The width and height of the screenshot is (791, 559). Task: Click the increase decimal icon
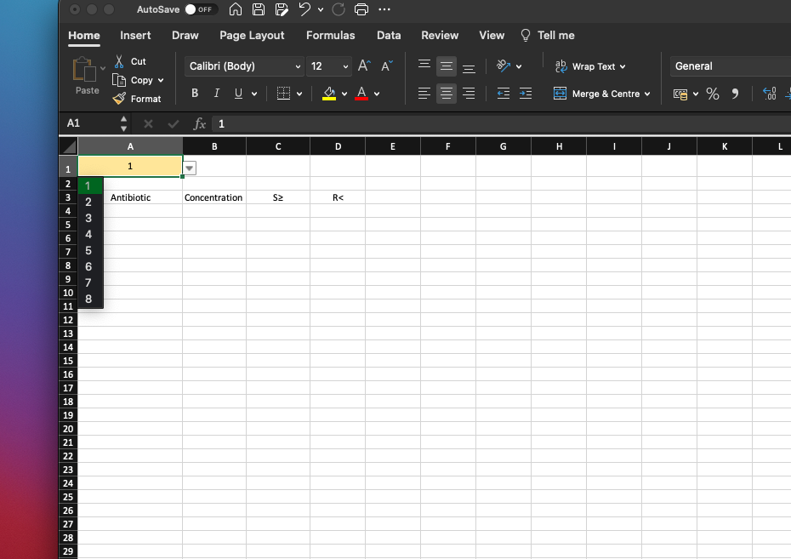pos(769,94)
